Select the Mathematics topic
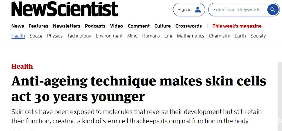 click(x=190, y=36)
